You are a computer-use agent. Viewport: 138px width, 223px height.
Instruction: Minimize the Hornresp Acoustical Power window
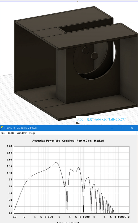[112, 128]
